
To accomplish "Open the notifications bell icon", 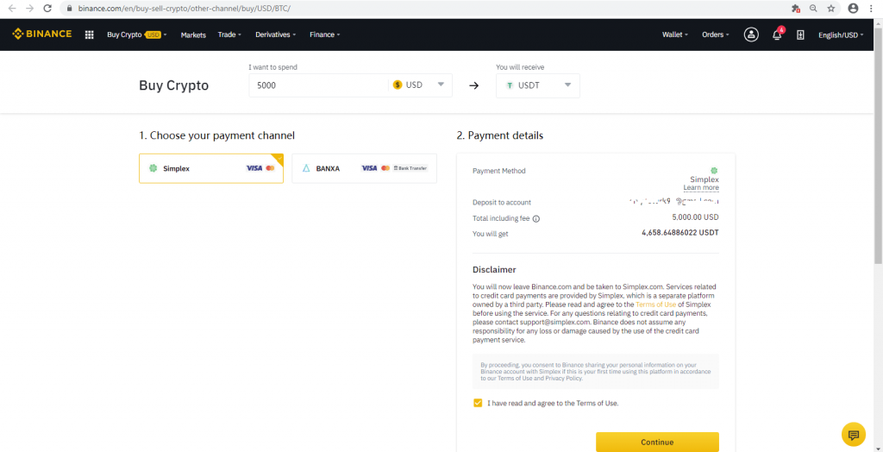I will click(x=777, y=35).
